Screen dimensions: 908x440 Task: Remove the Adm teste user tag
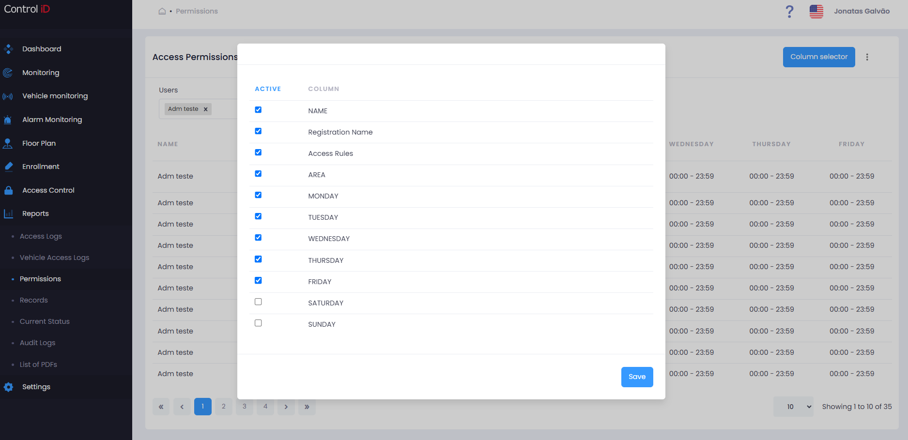tap(206, 109)
